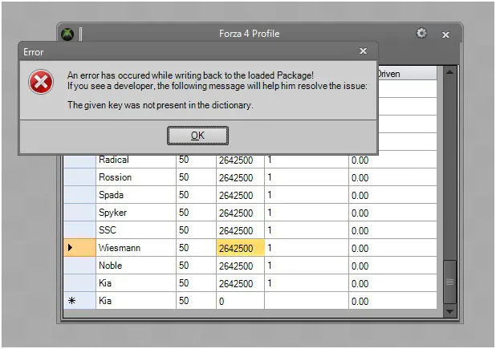496x349 pixels.
Task: Click the 1 value in the Noble row
Action: (270, 266)
